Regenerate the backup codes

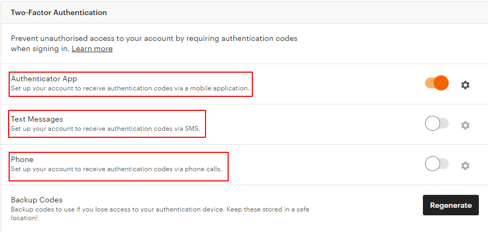coord(451,205)
